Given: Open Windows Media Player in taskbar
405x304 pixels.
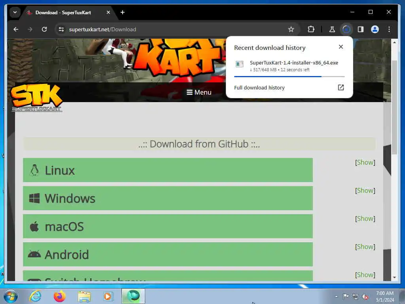Looking at the screenshot, I should pyautogui.click(x=108, y=296).
